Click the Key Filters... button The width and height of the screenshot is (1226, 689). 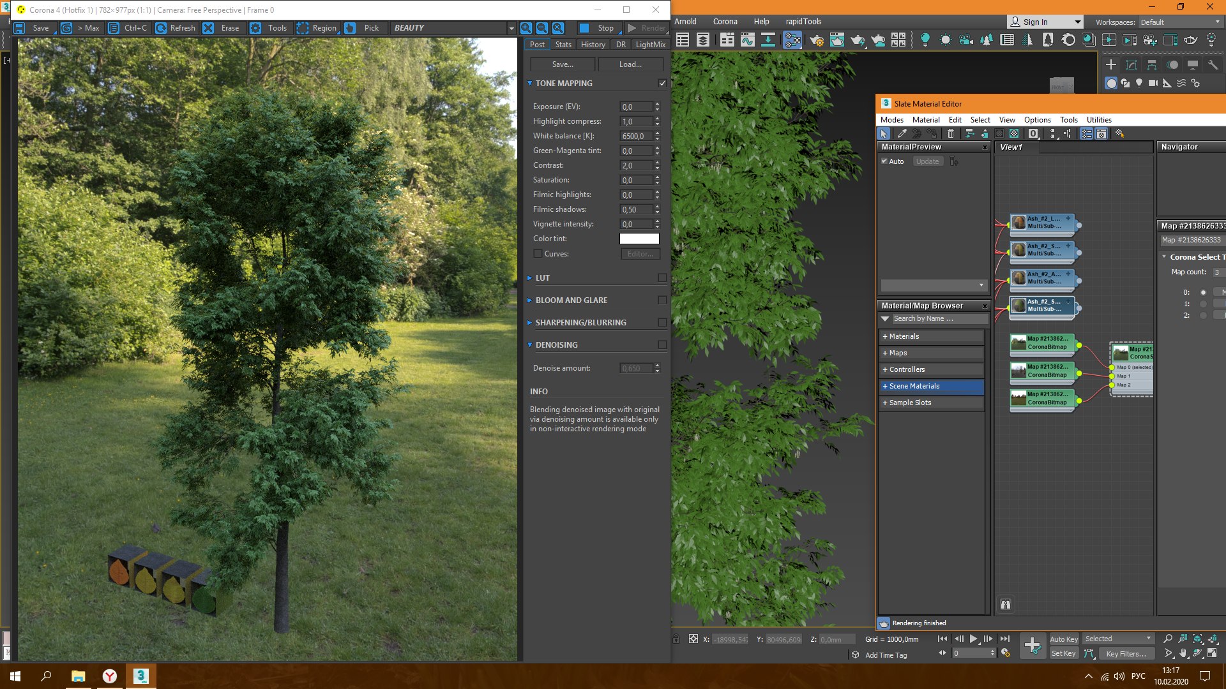pos(1126,654)
